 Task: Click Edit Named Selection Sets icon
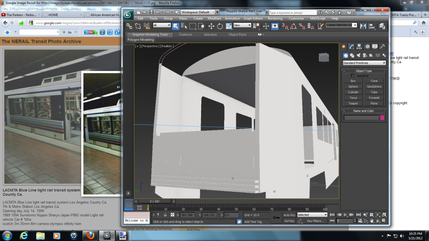pos(320,26)
